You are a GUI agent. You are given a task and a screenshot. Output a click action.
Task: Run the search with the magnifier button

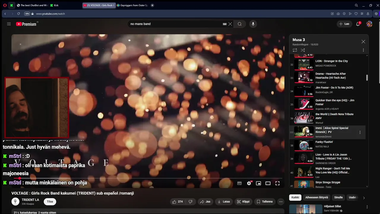click(x=240, y=24)
